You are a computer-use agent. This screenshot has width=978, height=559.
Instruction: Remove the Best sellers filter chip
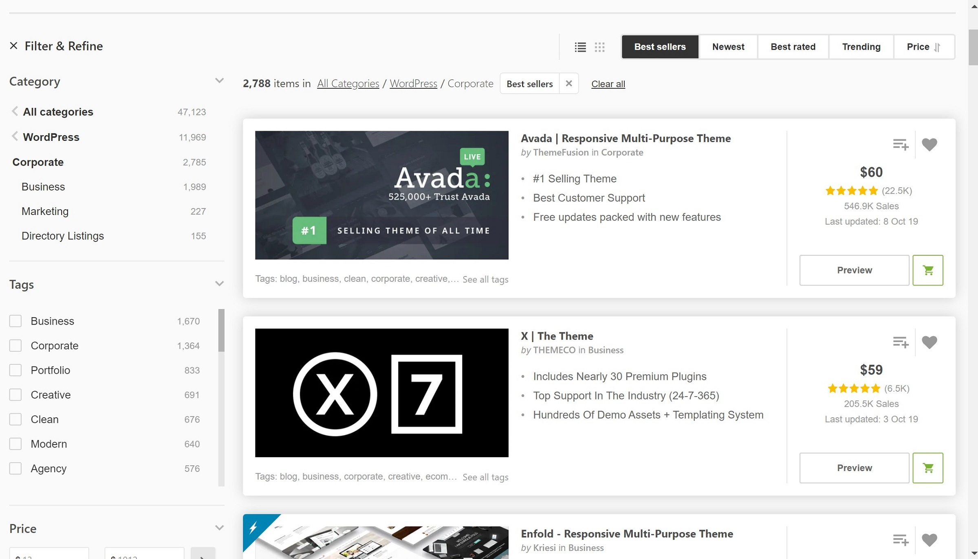569,83
